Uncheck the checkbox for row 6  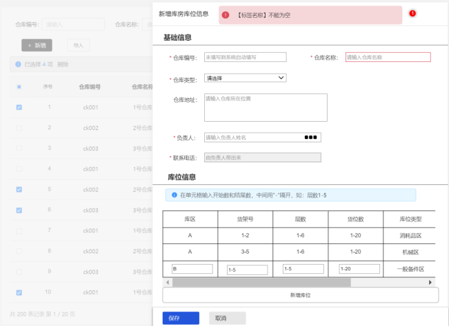19,210
